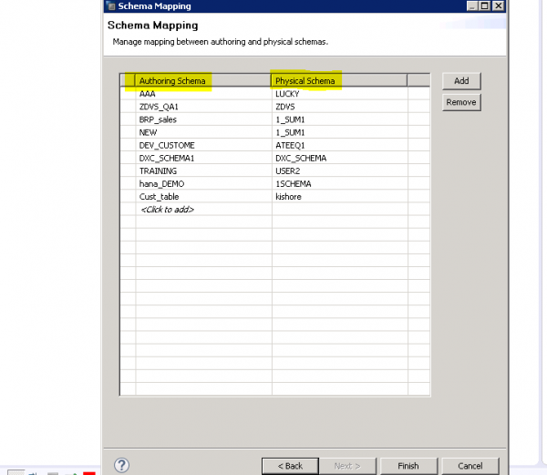Click the Finish button
Viewport: 547px width, 475px height.
[408, 466]
